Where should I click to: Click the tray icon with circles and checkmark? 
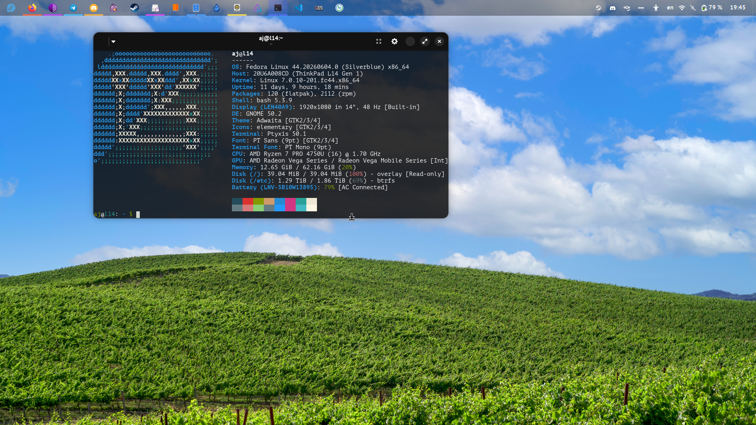coord(627,8)
